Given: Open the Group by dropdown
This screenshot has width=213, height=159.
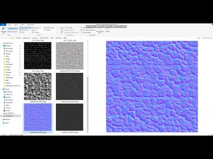Looking at the screenshot, I should 69,28.
